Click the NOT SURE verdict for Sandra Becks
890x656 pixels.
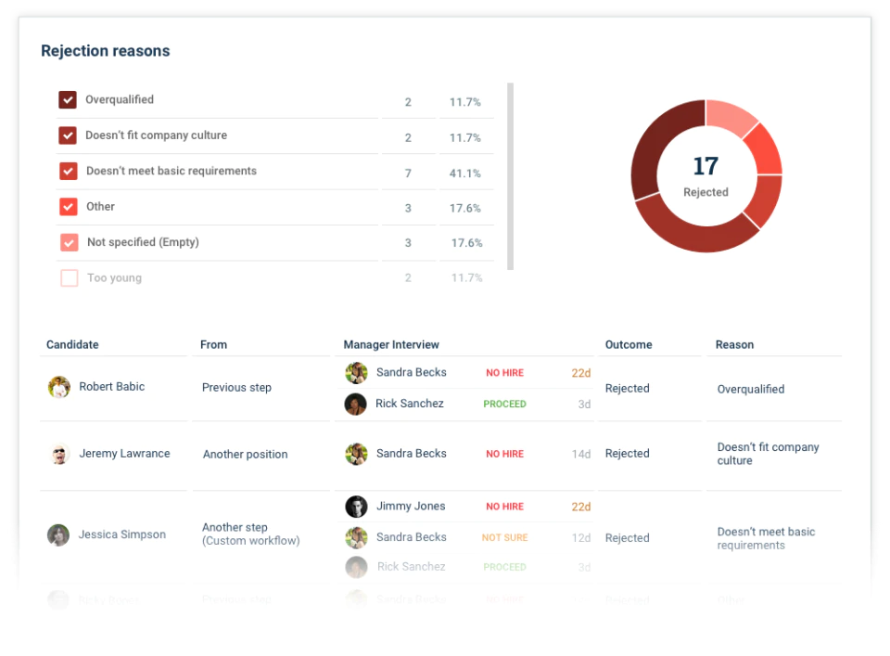(504, 538)
